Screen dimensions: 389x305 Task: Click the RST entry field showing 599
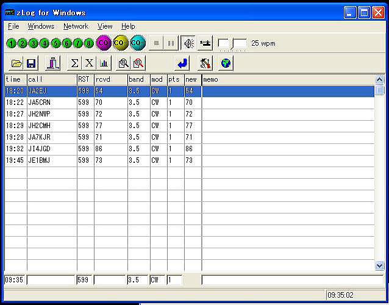pyautogui.click(x=84, y=280)
